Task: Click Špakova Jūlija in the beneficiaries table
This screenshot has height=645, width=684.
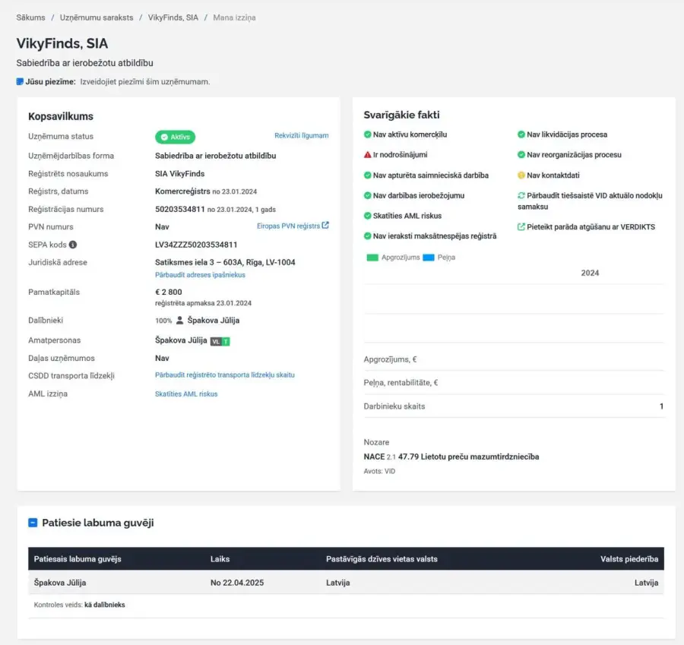Action: coord(60,583)
